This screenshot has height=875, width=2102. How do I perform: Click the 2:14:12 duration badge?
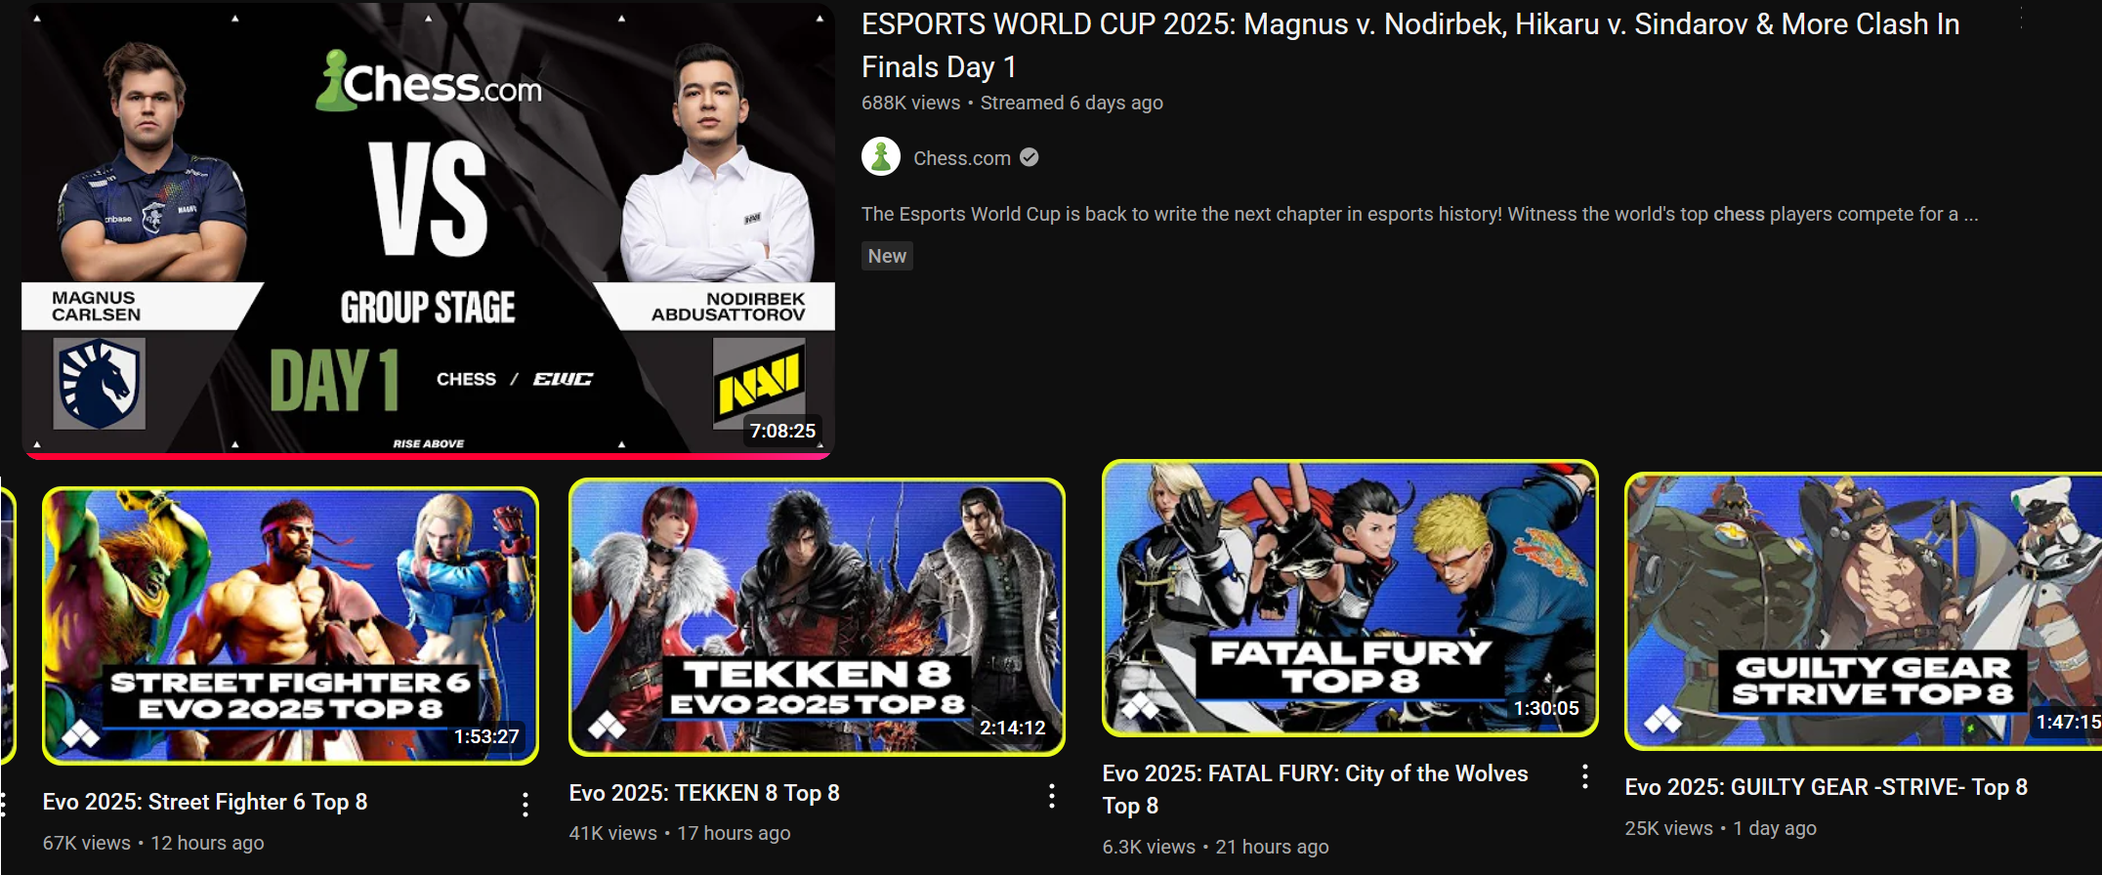point(1013,728)
